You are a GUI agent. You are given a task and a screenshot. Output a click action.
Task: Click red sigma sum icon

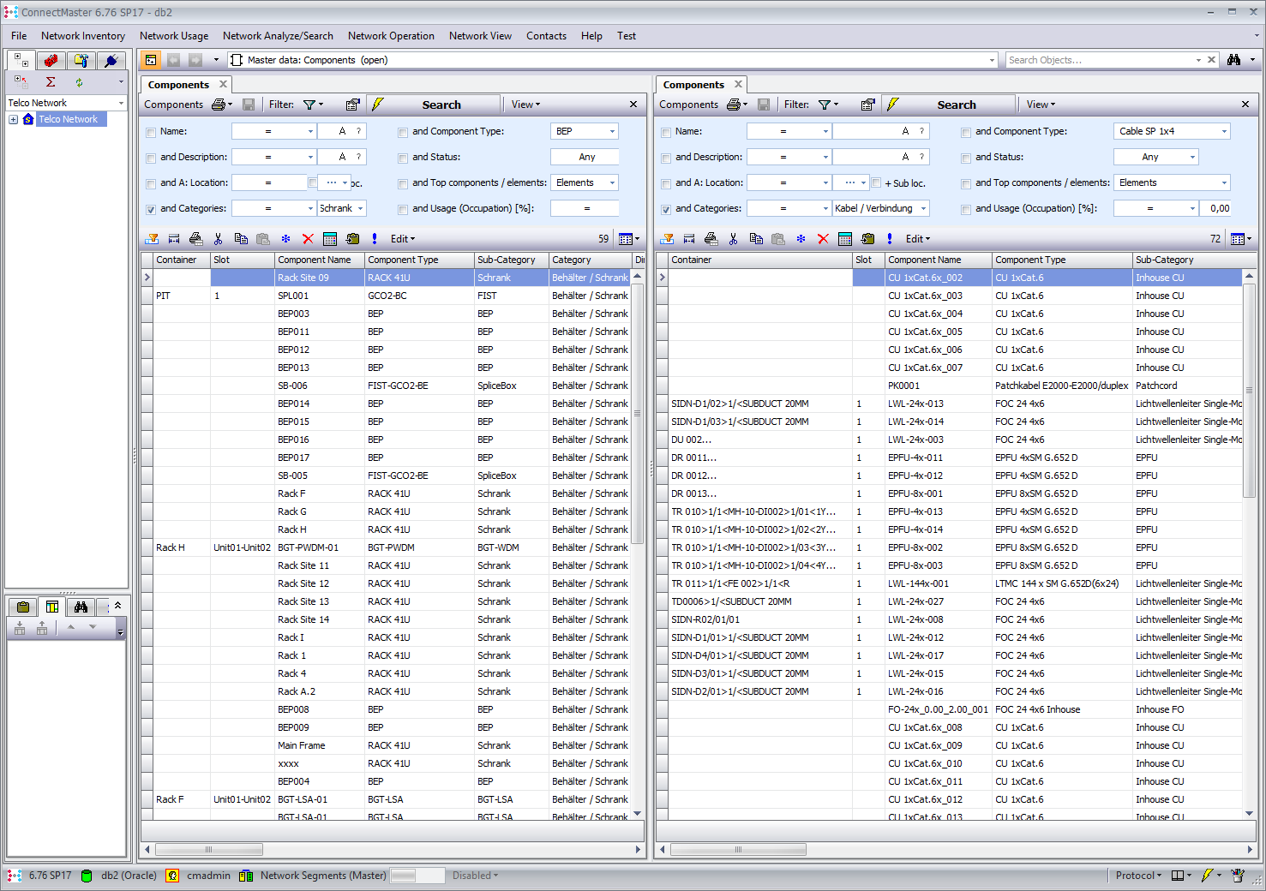(51, 82)
